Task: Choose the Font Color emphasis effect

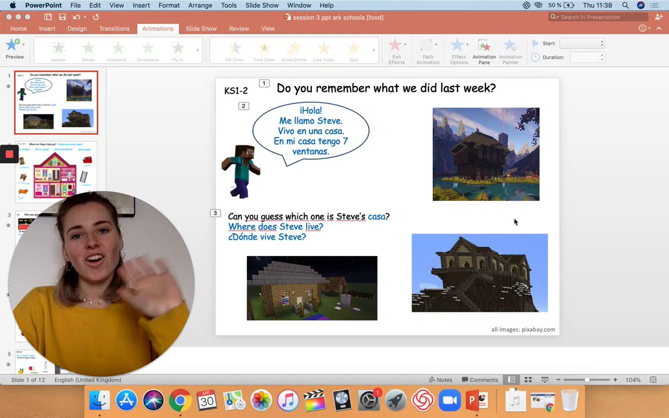Action: pyautogui.click(x=264, y=51)
